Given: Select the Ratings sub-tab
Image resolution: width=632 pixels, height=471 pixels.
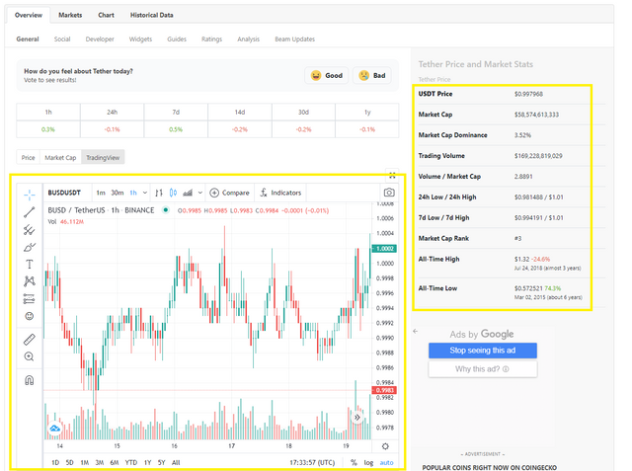Looking at the screenshot, I should (211, 39).
